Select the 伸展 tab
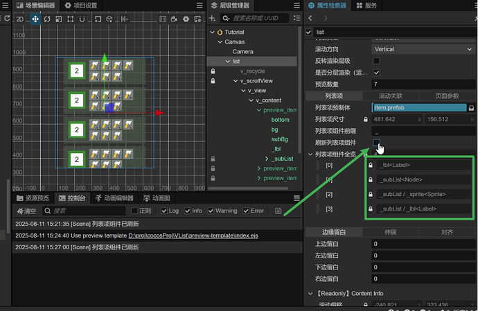The width and height of the screenshot is (478, 311). (391, 232)
